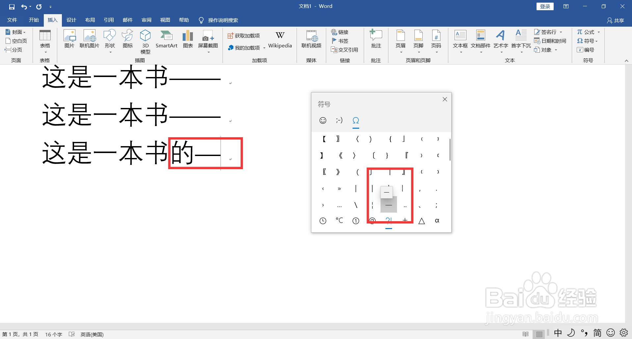Switch to the 引用 tab
Image resolution: width=632 pixels, height=339 pixels.
[109, 20]
